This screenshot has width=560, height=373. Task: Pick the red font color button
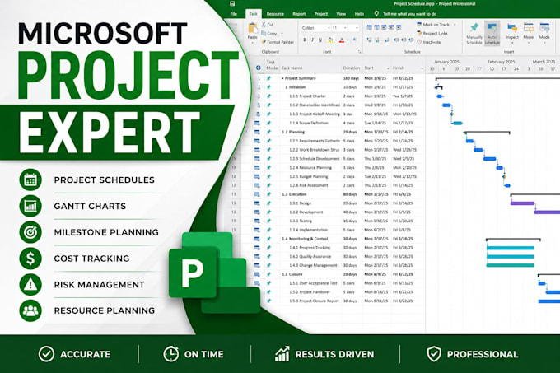coord(342,40)
